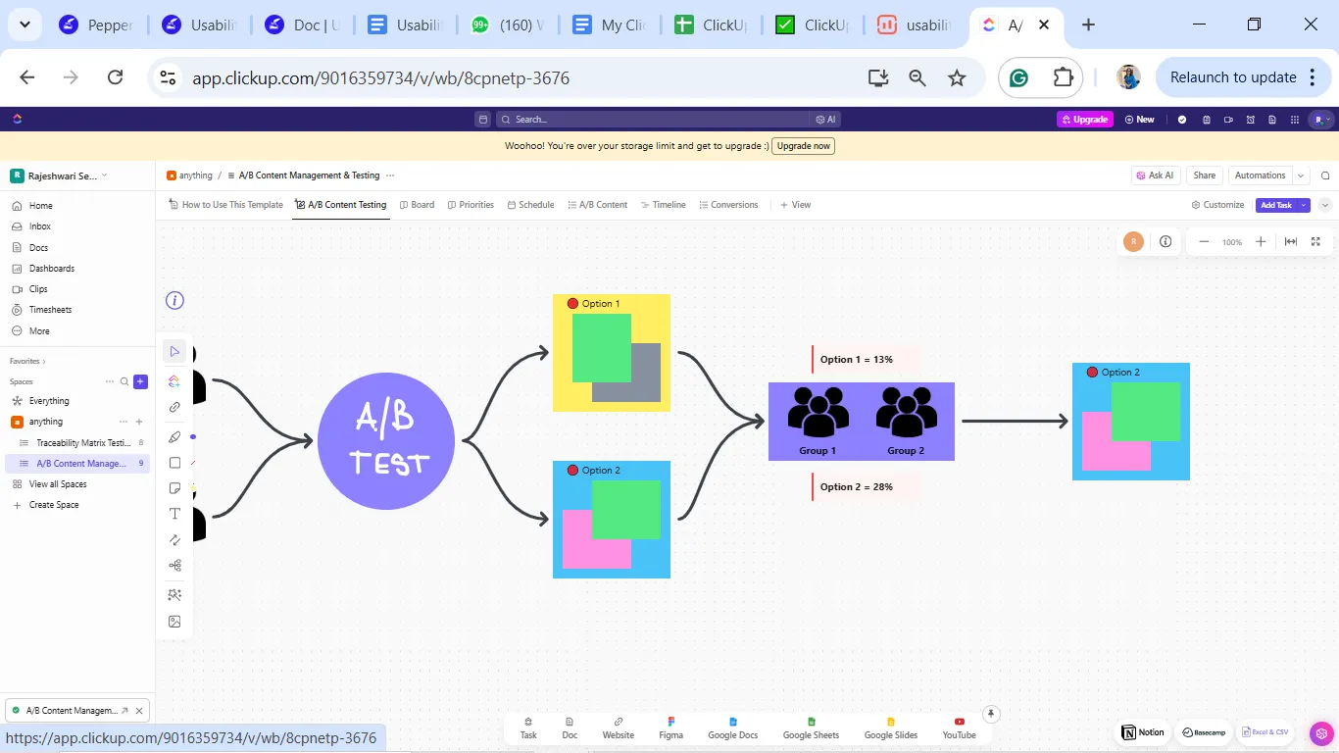Open the chat bubble icon near Automations
The height and width of the screenshot is (753, 1339).
click(x=1325, y=176)
